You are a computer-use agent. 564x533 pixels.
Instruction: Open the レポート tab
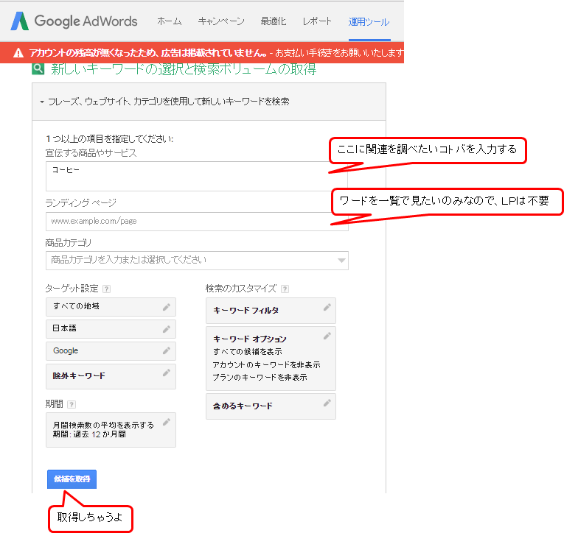coord(317,21)
